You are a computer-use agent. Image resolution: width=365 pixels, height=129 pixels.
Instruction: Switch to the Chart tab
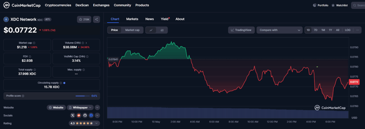click(115, 19)
